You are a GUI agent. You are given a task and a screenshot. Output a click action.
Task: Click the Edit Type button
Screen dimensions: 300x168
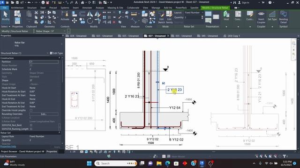click(56, 53)
